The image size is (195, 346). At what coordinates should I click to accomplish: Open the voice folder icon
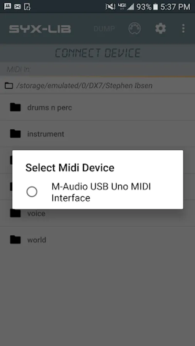pos(15,213)
